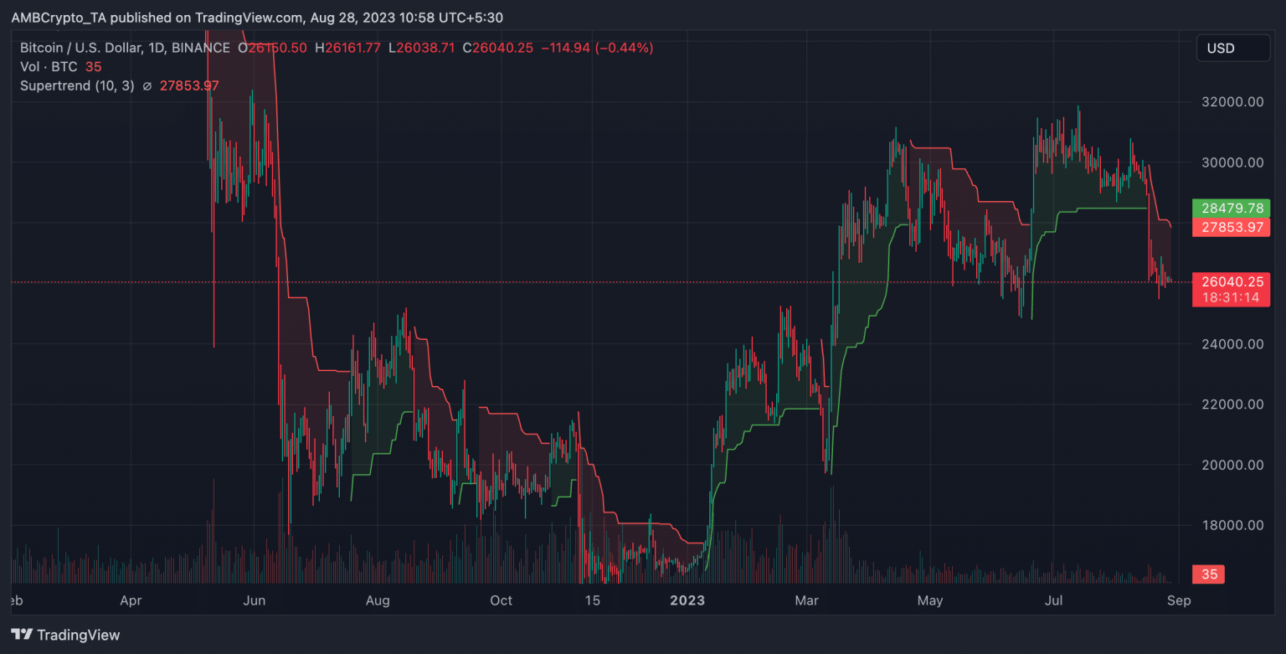Image resolution: width=1286 pixels, height=654 pixels.
Task: Click the Sep label on the time axis
Action: [x=1180, y=600]
